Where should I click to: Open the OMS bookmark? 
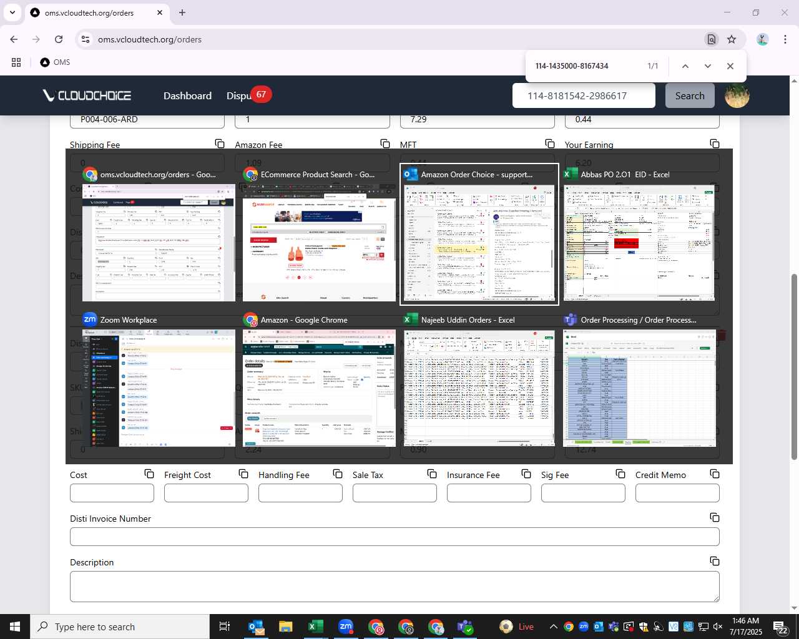[x=55, y=62]
